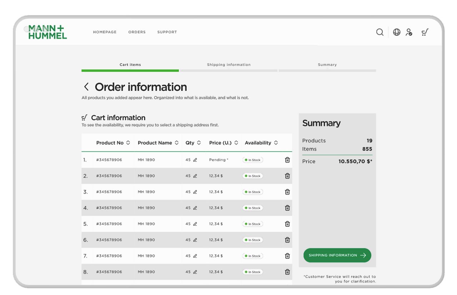
Task: Delete row 5 with trash icon
Action: (x=287, y=224)
